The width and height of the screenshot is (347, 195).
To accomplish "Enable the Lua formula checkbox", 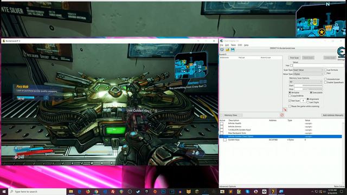I will click(325, 70).
